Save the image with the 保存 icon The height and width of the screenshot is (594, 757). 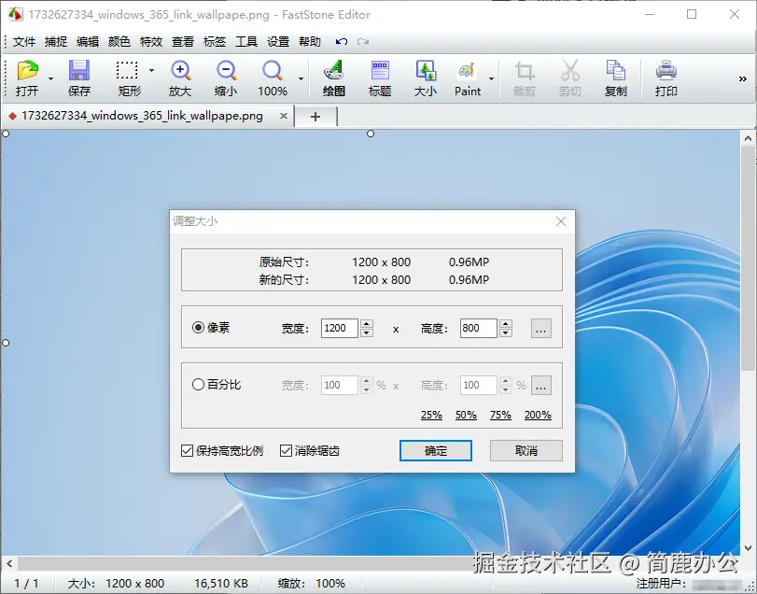[x=78, y=78]
